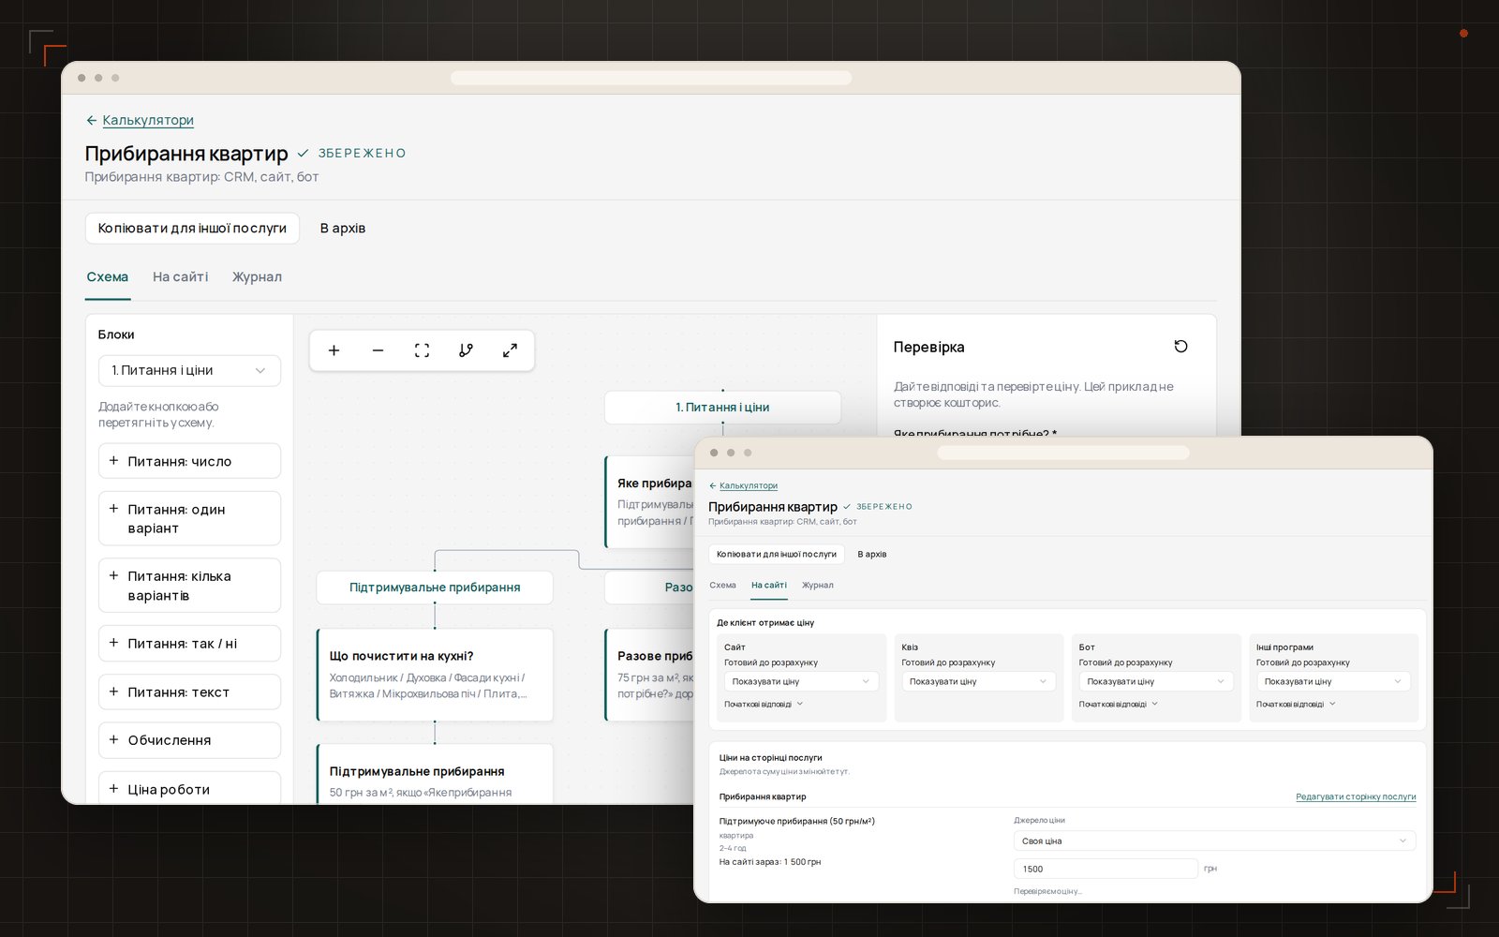Click Ціни на сторінці послуги heading
Viewport: 1499px width, 937px height.
[x=771, y=758]
